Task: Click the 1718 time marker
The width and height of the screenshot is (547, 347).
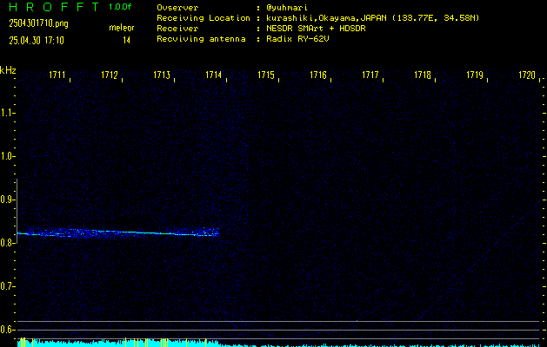Action: click(423, 75)
